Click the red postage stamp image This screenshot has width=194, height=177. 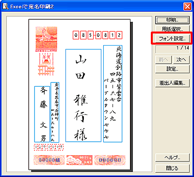pyautogui.click(x=47, y=39)
